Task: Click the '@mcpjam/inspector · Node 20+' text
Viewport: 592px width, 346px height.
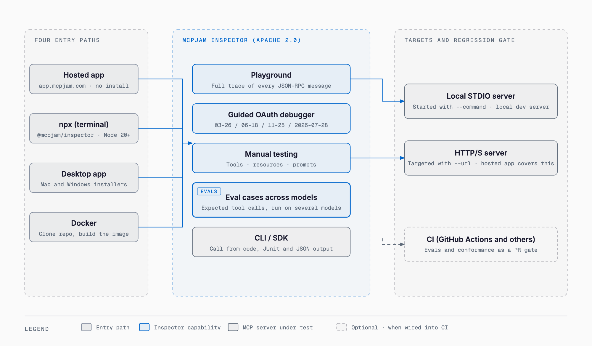Action: [x=84, y=135]
